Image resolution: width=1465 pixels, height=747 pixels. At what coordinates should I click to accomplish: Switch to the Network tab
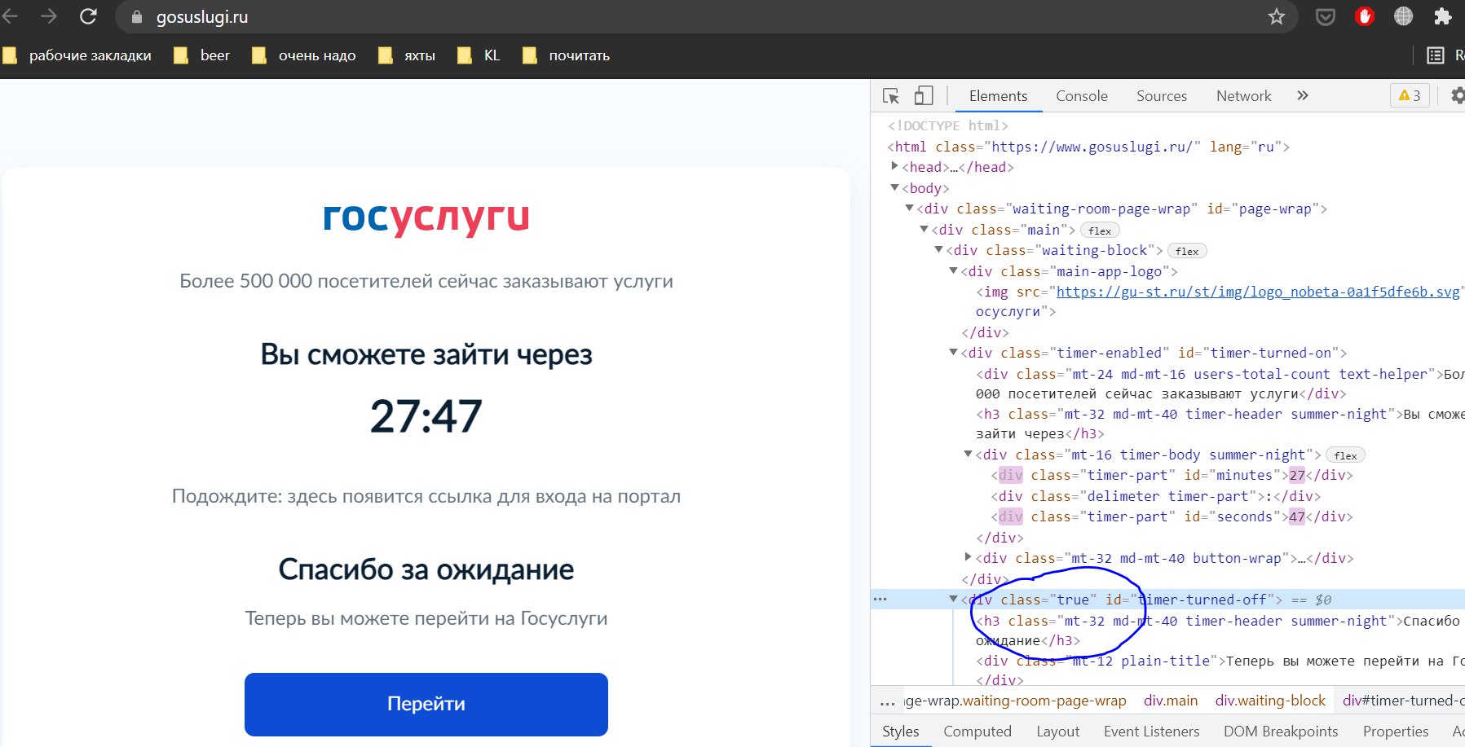coord(1244,96)
